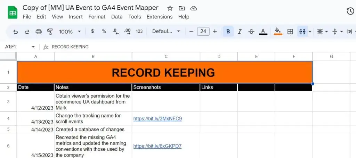This screenshot has height=158, width=356.
Task: Open the View menu
Action: click(57, 17)
